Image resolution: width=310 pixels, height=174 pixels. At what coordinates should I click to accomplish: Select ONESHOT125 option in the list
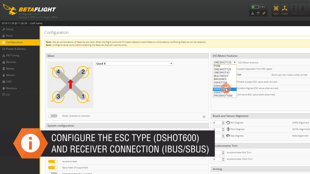coord(225,69)
